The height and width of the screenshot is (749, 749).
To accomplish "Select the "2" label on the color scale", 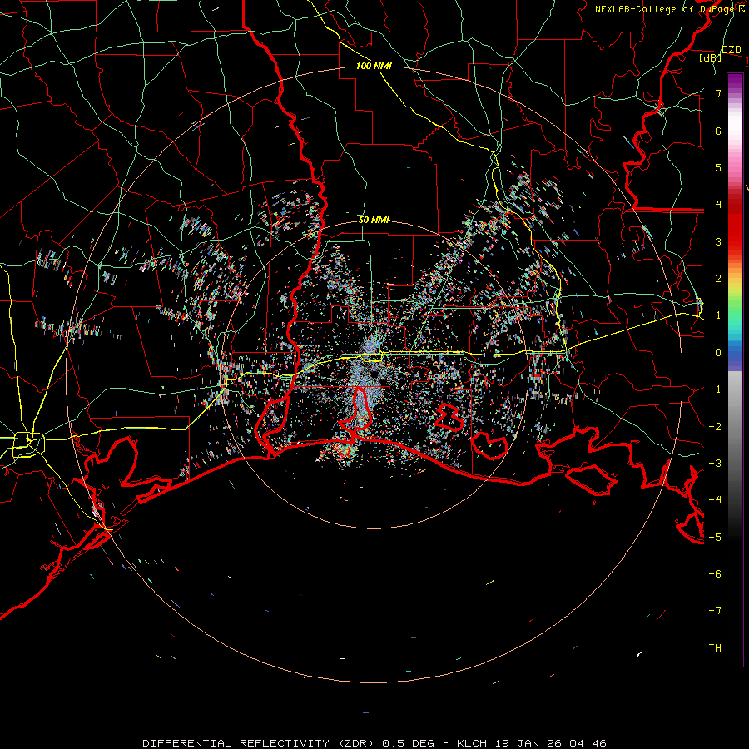I will pyautogui.click(x=718, y=279).
